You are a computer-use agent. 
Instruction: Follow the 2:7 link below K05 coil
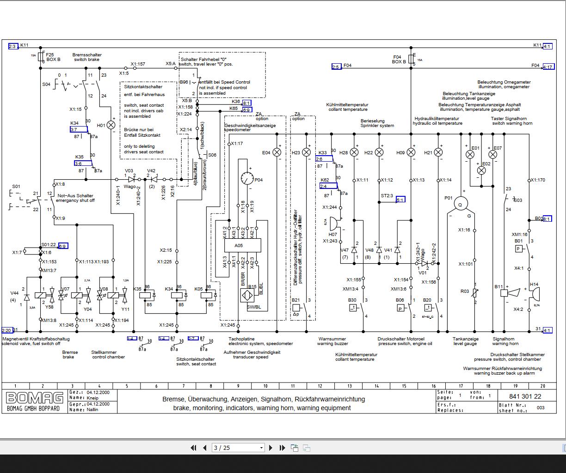click(x=193, y=339)
